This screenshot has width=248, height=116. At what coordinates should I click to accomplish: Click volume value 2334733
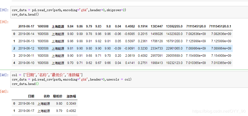point(157,48)
